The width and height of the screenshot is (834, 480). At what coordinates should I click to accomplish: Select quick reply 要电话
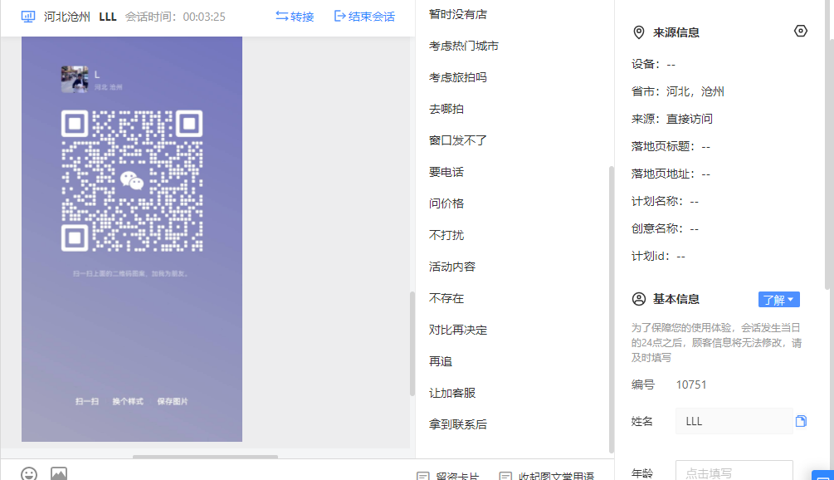pos(446,172)
